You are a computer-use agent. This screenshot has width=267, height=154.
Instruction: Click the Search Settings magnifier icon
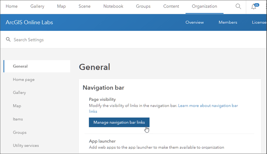8,39
